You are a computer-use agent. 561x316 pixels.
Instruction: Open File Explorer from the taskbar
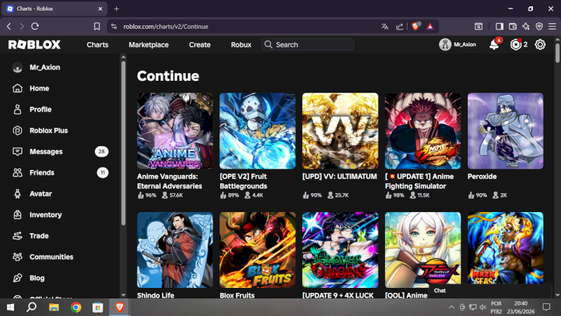click(x=54, y=308)
